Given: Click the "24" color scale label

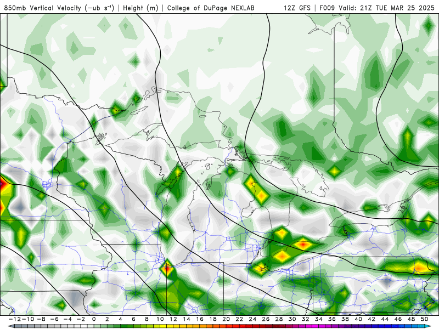Looking at the screenshot, I should point(252,319).
